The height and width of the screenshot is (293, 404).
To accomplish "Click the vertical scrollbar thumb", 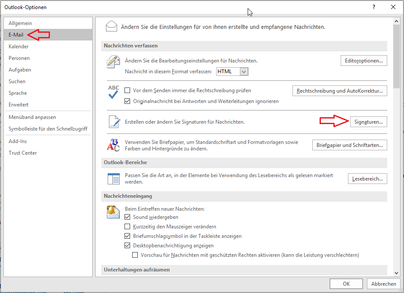I will click(396, 57).
